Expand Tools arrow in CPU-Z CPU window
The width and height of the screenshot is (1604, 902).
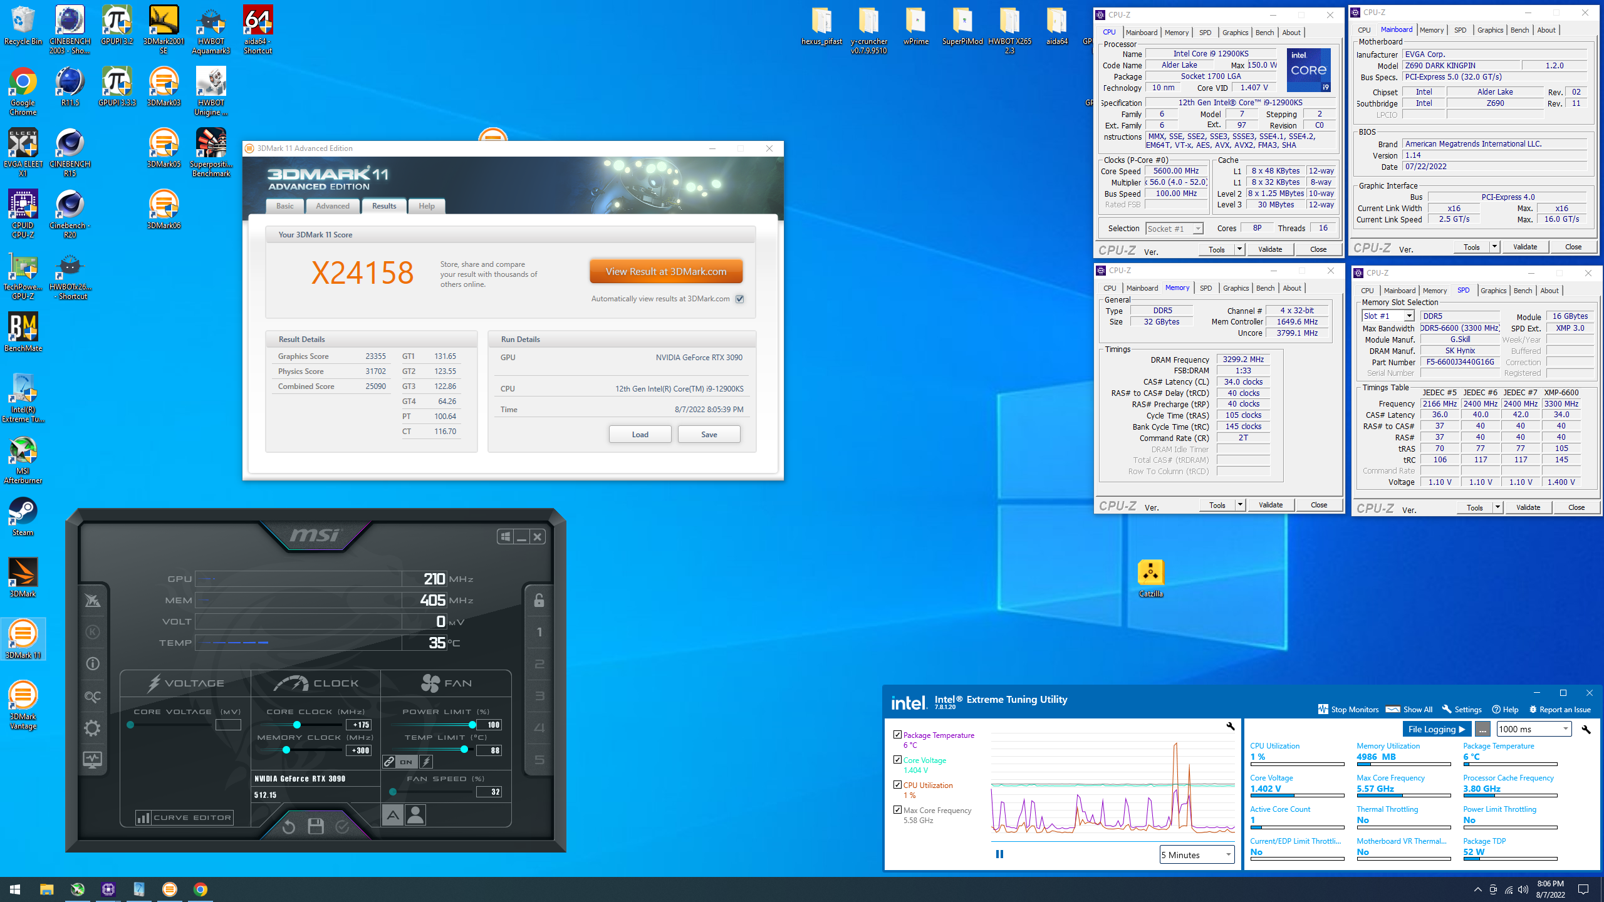pos(1239,249)
